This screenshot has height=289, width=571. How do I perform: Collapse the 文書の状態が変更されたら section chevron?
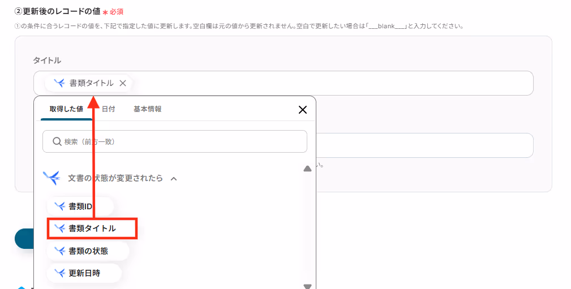coord(174,179)
